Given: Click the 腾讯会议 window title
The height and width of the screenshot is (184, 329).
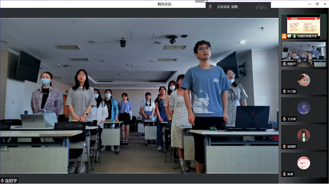Looking at the screenshot, I should 164,4.
